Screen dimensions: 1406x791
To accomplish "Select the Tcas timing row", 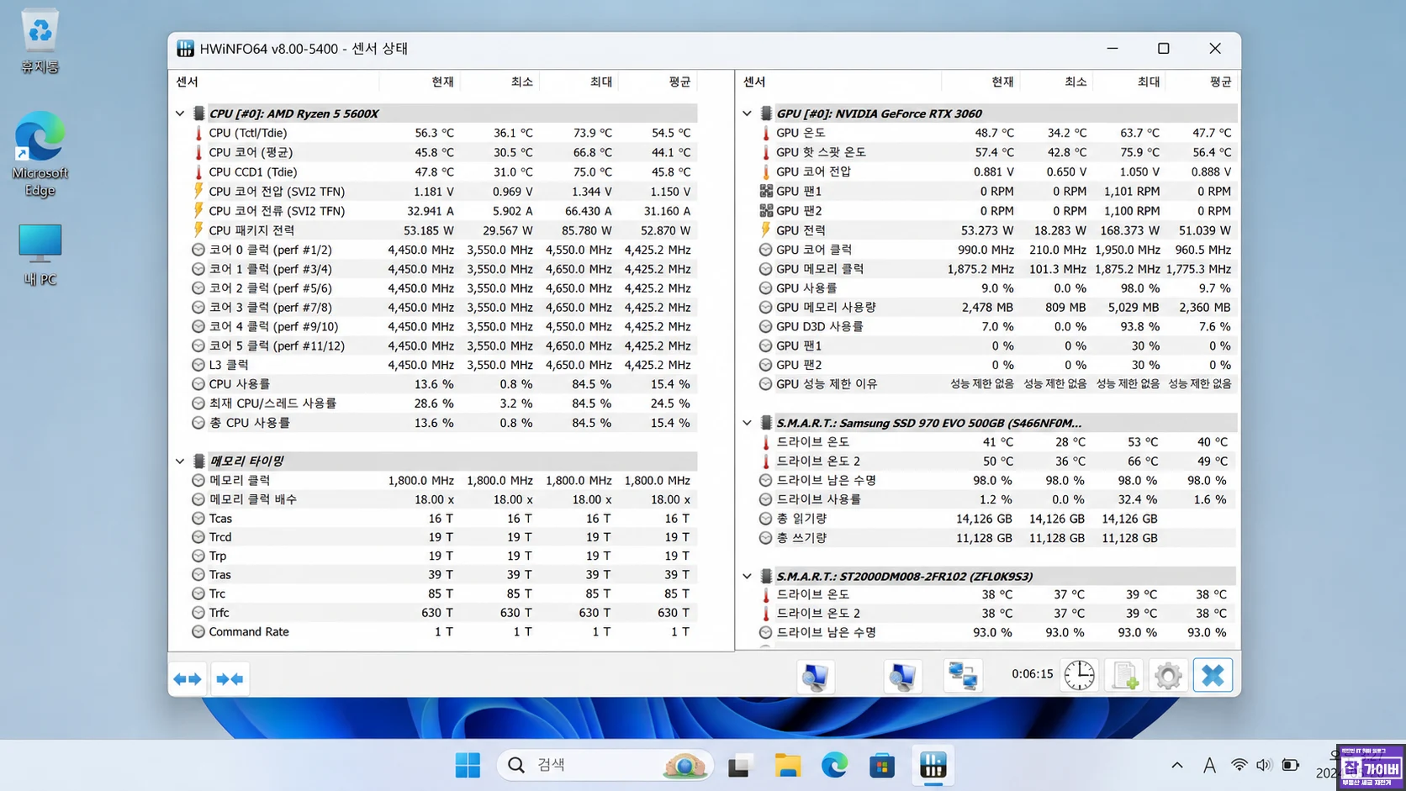I will (443, 519).
